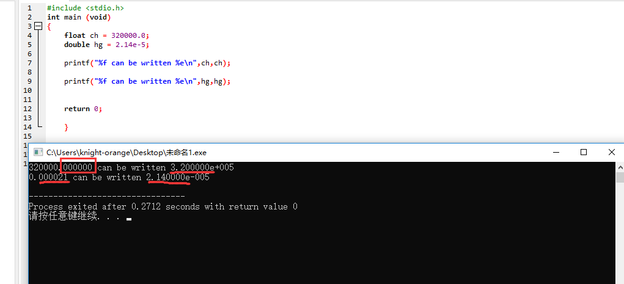This screenshot has height=284, width=624.
Task: Click the printf statement with hg,hg arguments
Action: pos(147,81)
